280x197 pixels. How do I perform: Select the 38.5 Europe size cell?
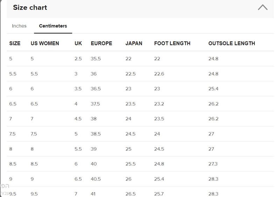tap(96, 134)
